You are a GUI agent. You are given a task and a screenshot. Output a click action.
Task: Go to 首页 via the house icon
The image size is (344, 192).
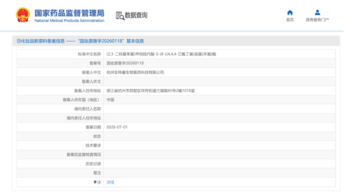(x=290, y=12)
